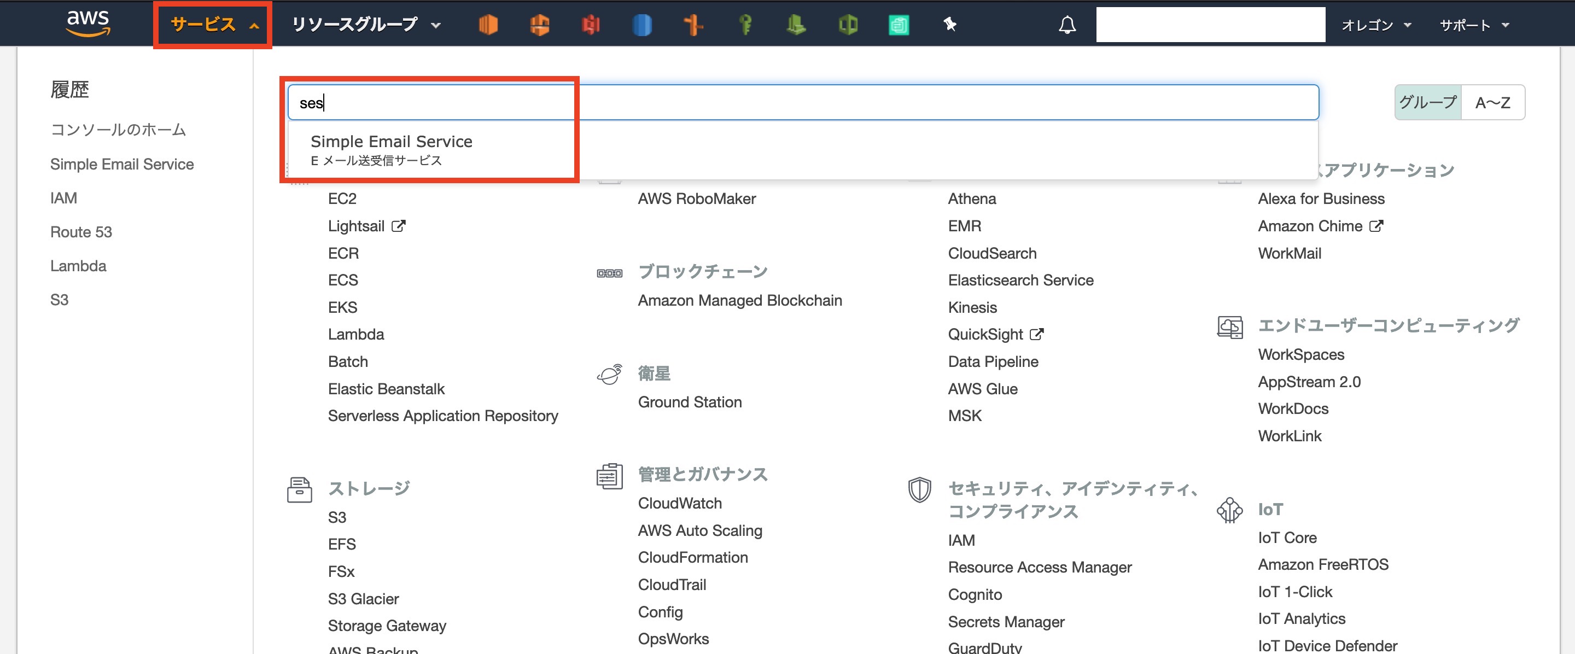Switch service view to A〜Z
The width and height of the screenshot is (1575, 654).
(1492, 102)
